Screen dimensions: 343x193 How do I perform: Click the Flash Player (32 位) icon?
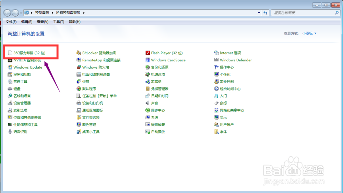(147, 53)
